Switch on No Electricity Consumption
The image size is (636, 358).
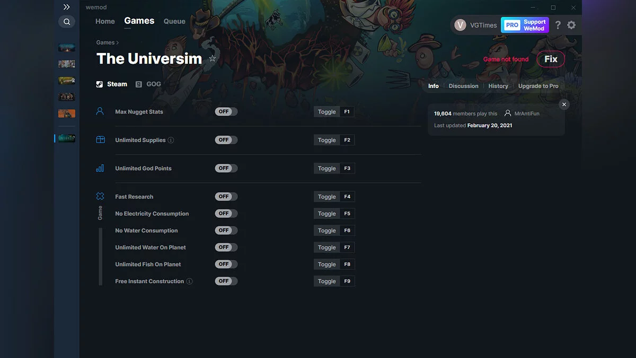pyautogui.click(x=226, y=213)
